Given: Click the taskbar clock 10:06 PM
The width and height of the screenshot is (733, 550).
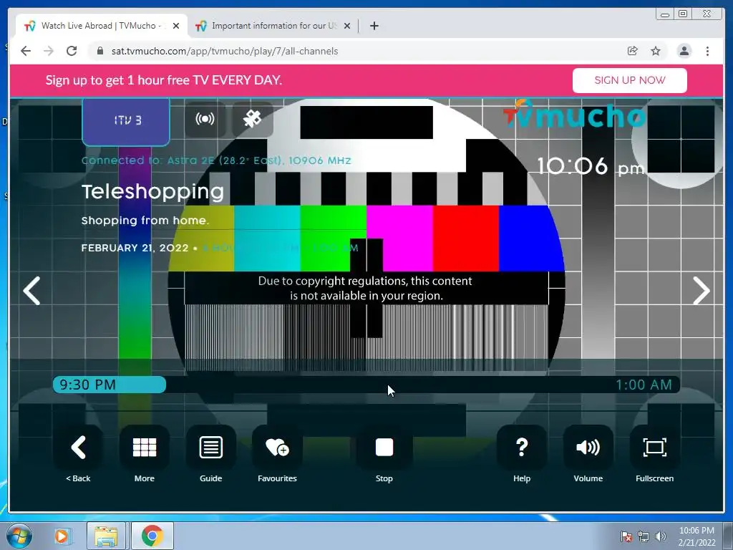Looking at the screenshot, I should point(696,536).
